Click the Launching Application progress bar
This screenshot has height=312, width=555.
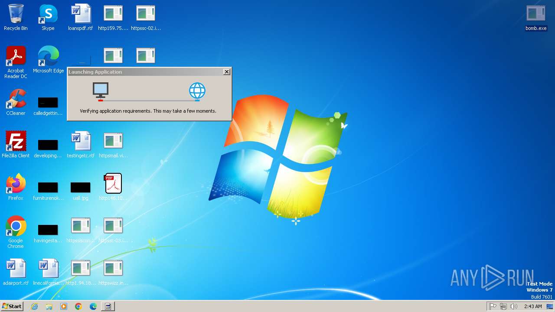click(x=149, y=101)
